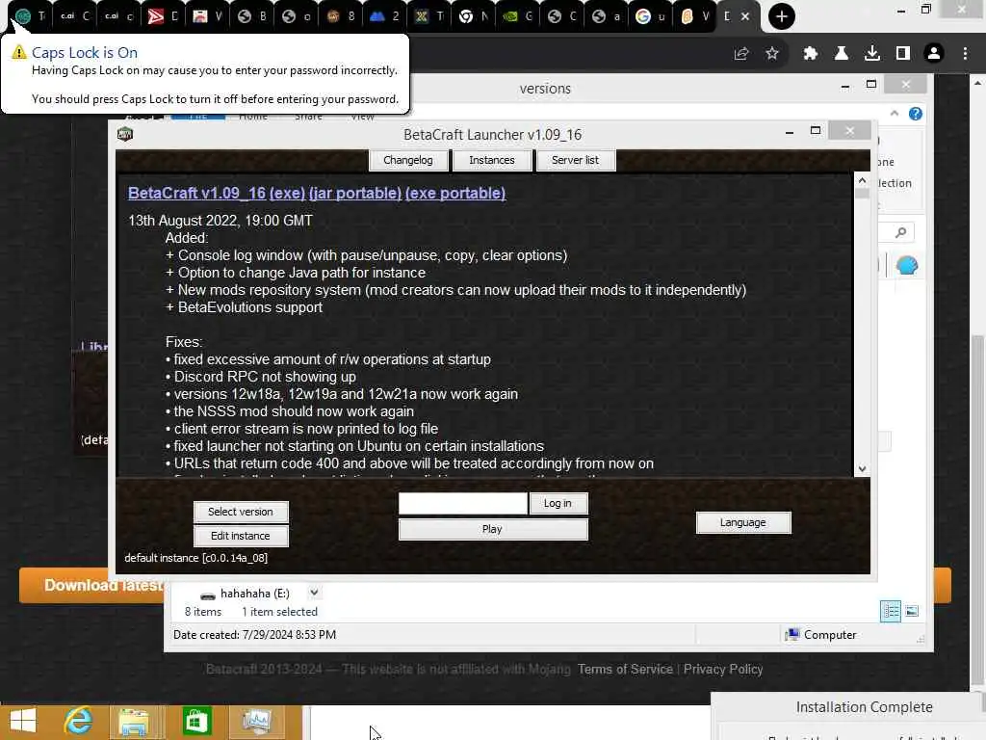Click the 'Date created: 7/29/2024 8:53 PM' text
This screenshot has width=986, height=740.
[254, 635]
